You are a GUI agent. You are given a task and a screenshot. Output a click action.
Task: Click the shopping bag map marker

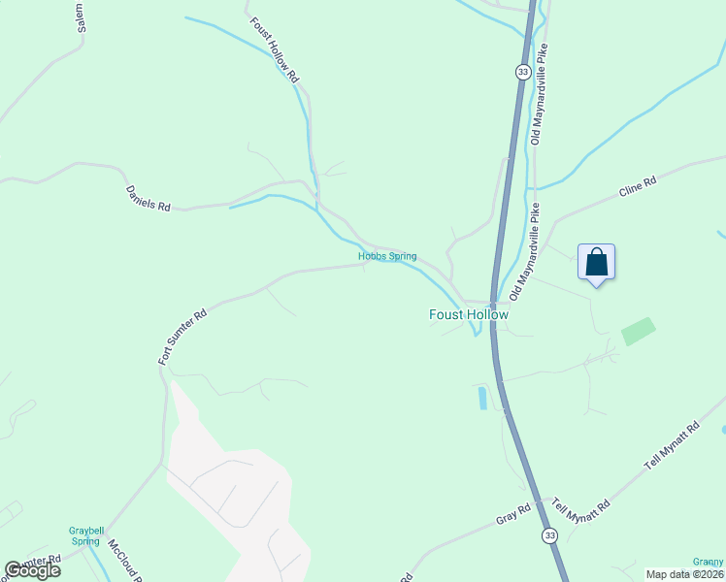point(596,265)
